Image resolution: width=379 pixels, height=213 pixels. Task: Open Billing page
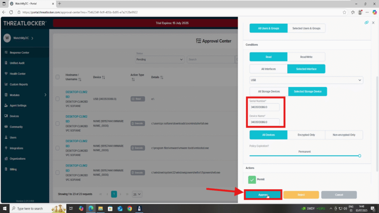click(13, 169)
